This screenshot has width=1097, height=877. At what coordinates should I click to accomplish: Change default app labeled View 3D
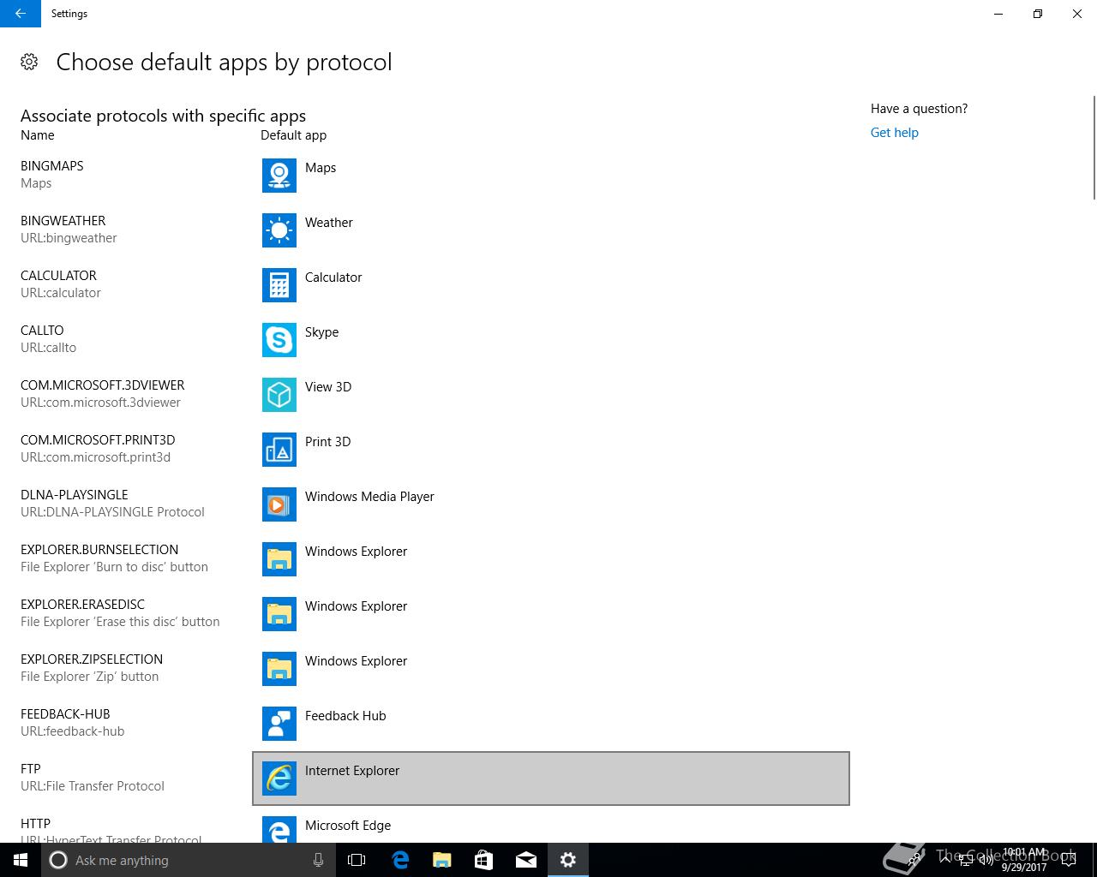[x=551, y=395]
